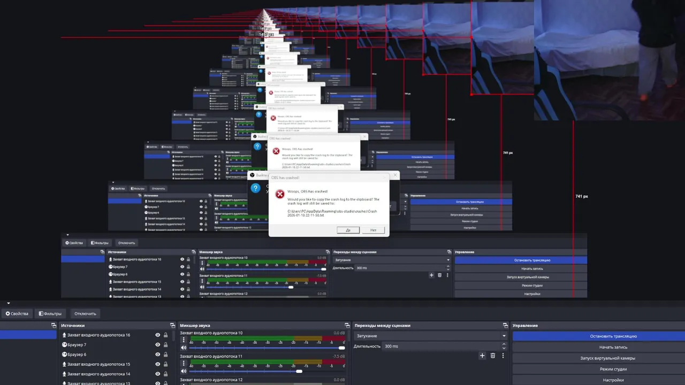The image size is (685, 385).
Task: Click the largest camera feed of the room in preview
Action: (x=610, y=60)
